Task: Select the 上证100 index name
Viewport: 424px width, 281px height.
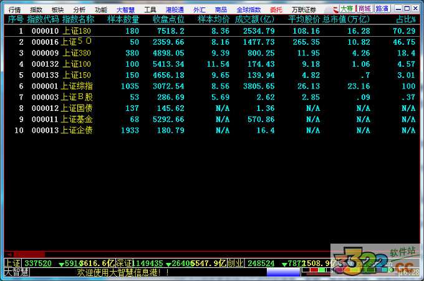Action: 77,64
